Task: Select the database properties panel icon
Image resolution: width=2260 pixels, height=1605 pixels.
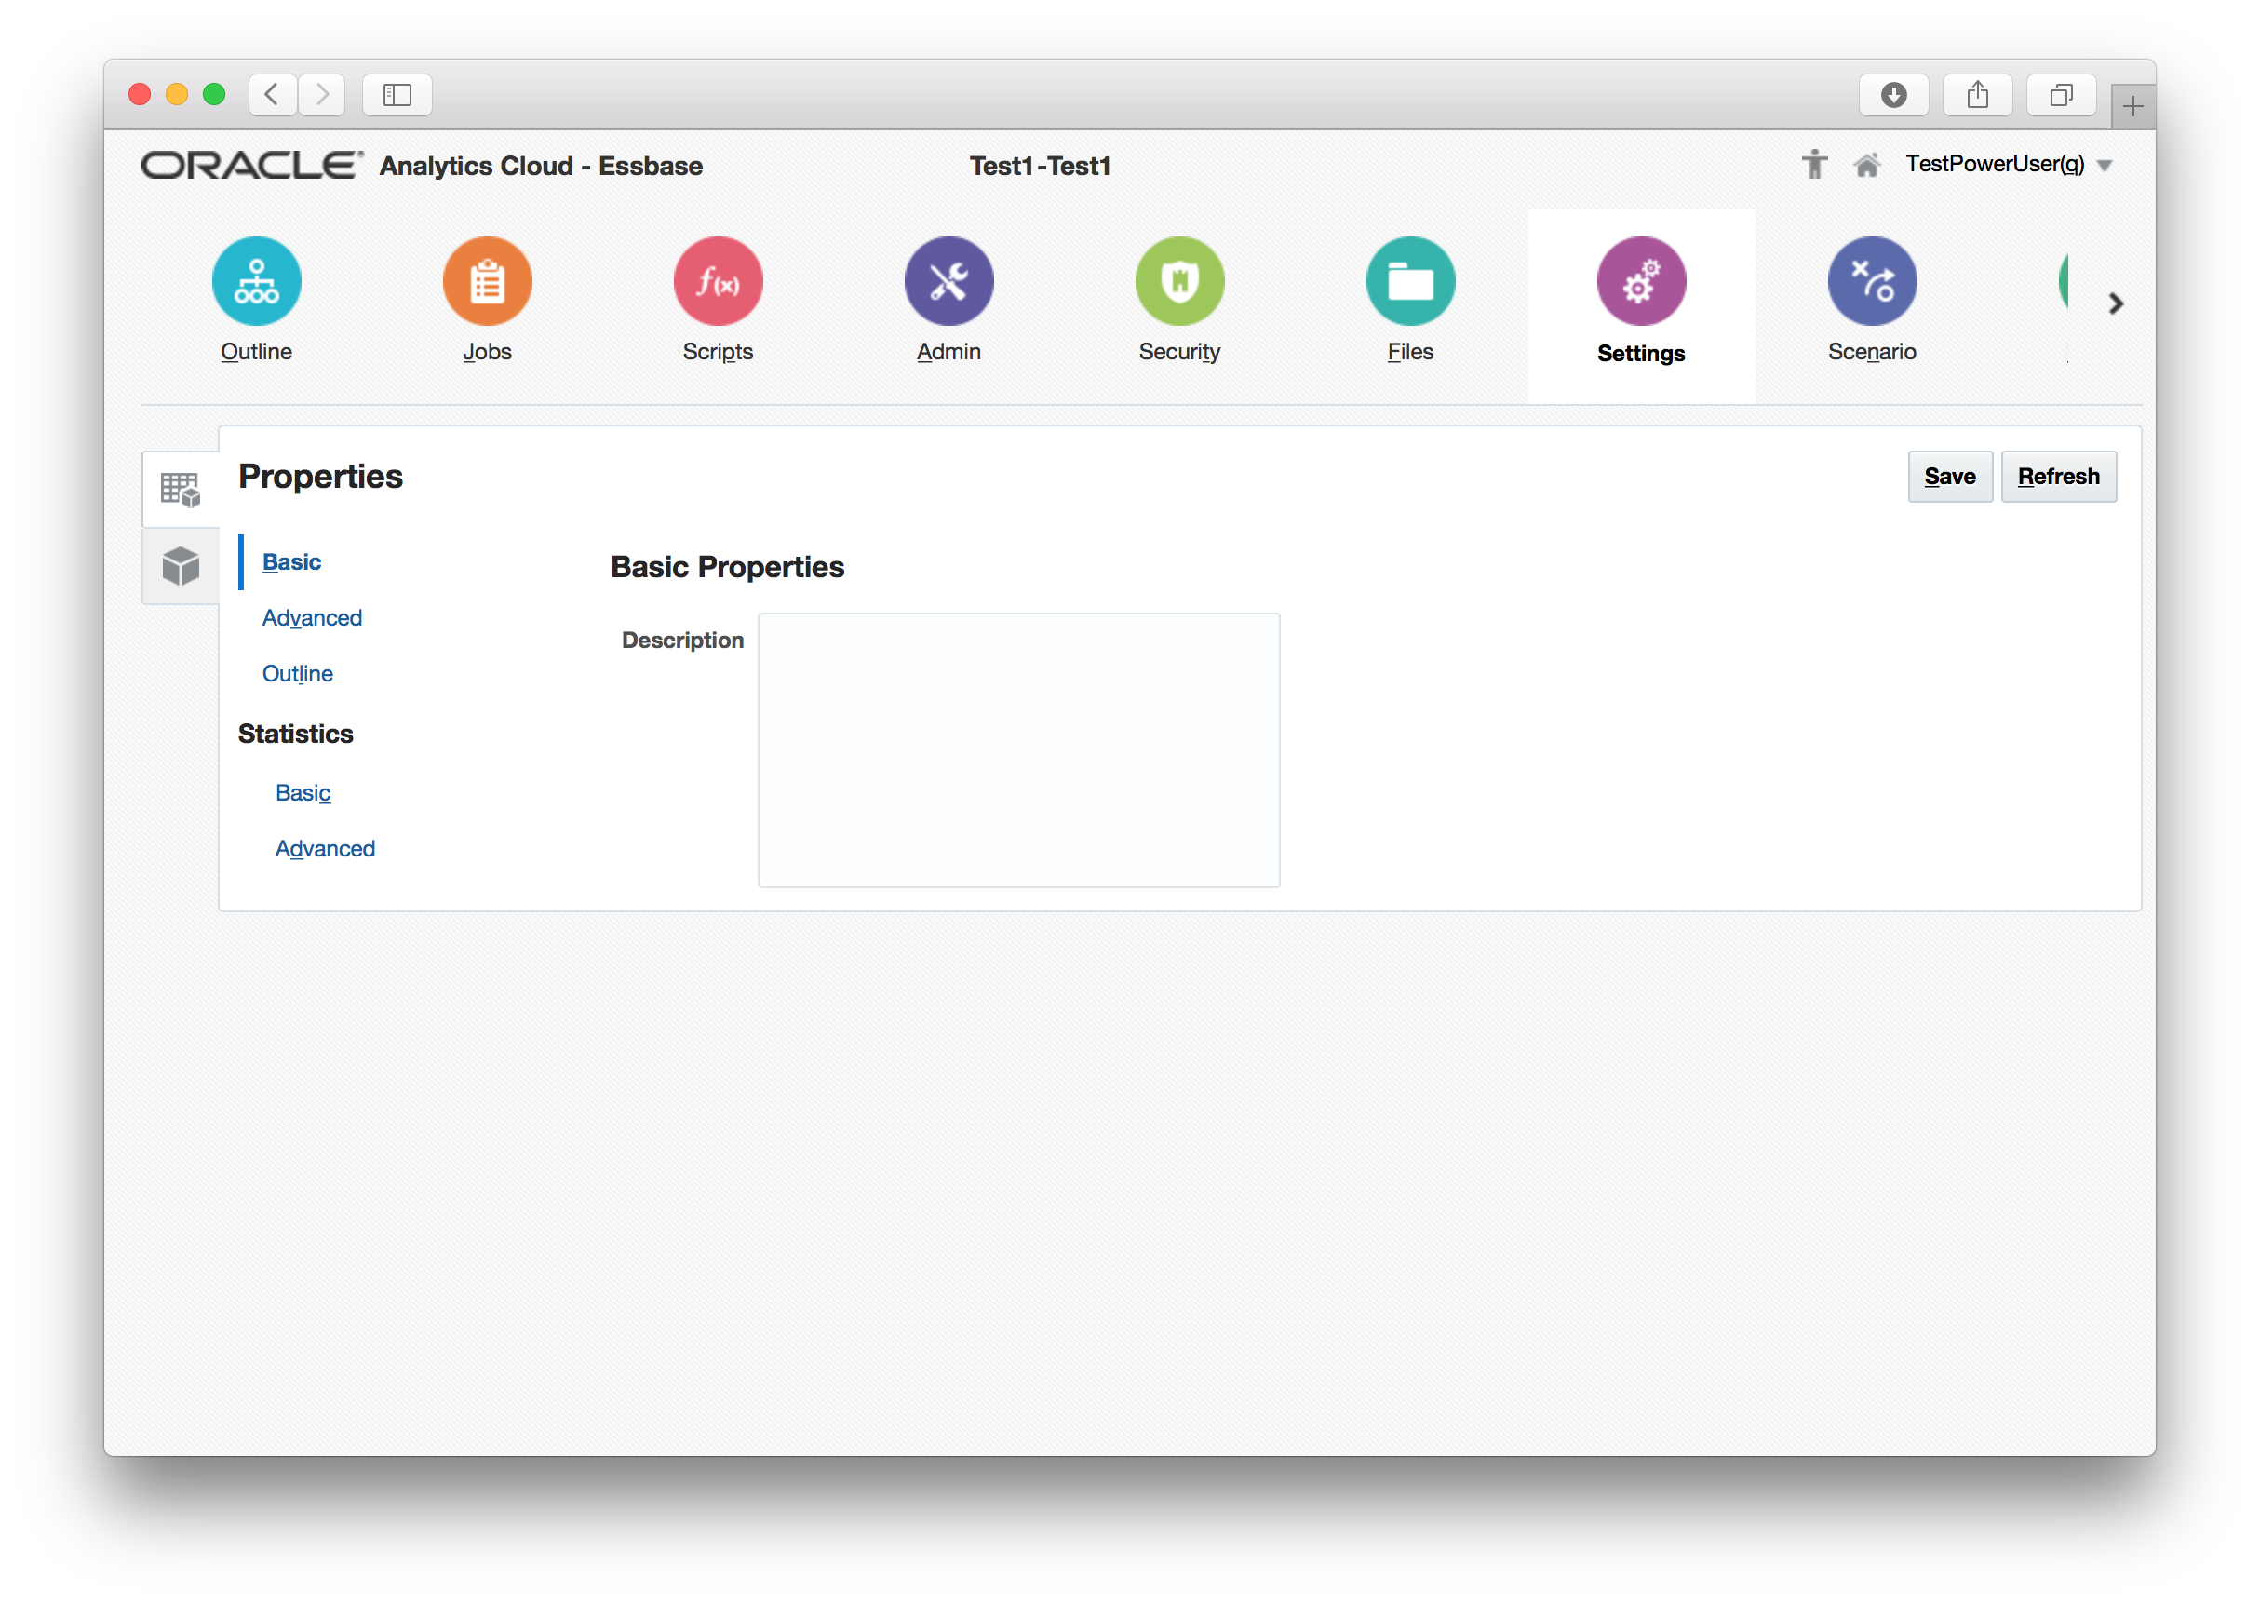Action: [180, 487]
